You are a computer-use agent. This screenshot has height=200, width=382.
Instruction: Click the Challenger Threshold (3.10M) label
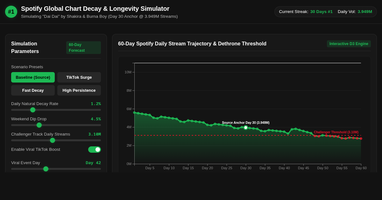(336, 132)
